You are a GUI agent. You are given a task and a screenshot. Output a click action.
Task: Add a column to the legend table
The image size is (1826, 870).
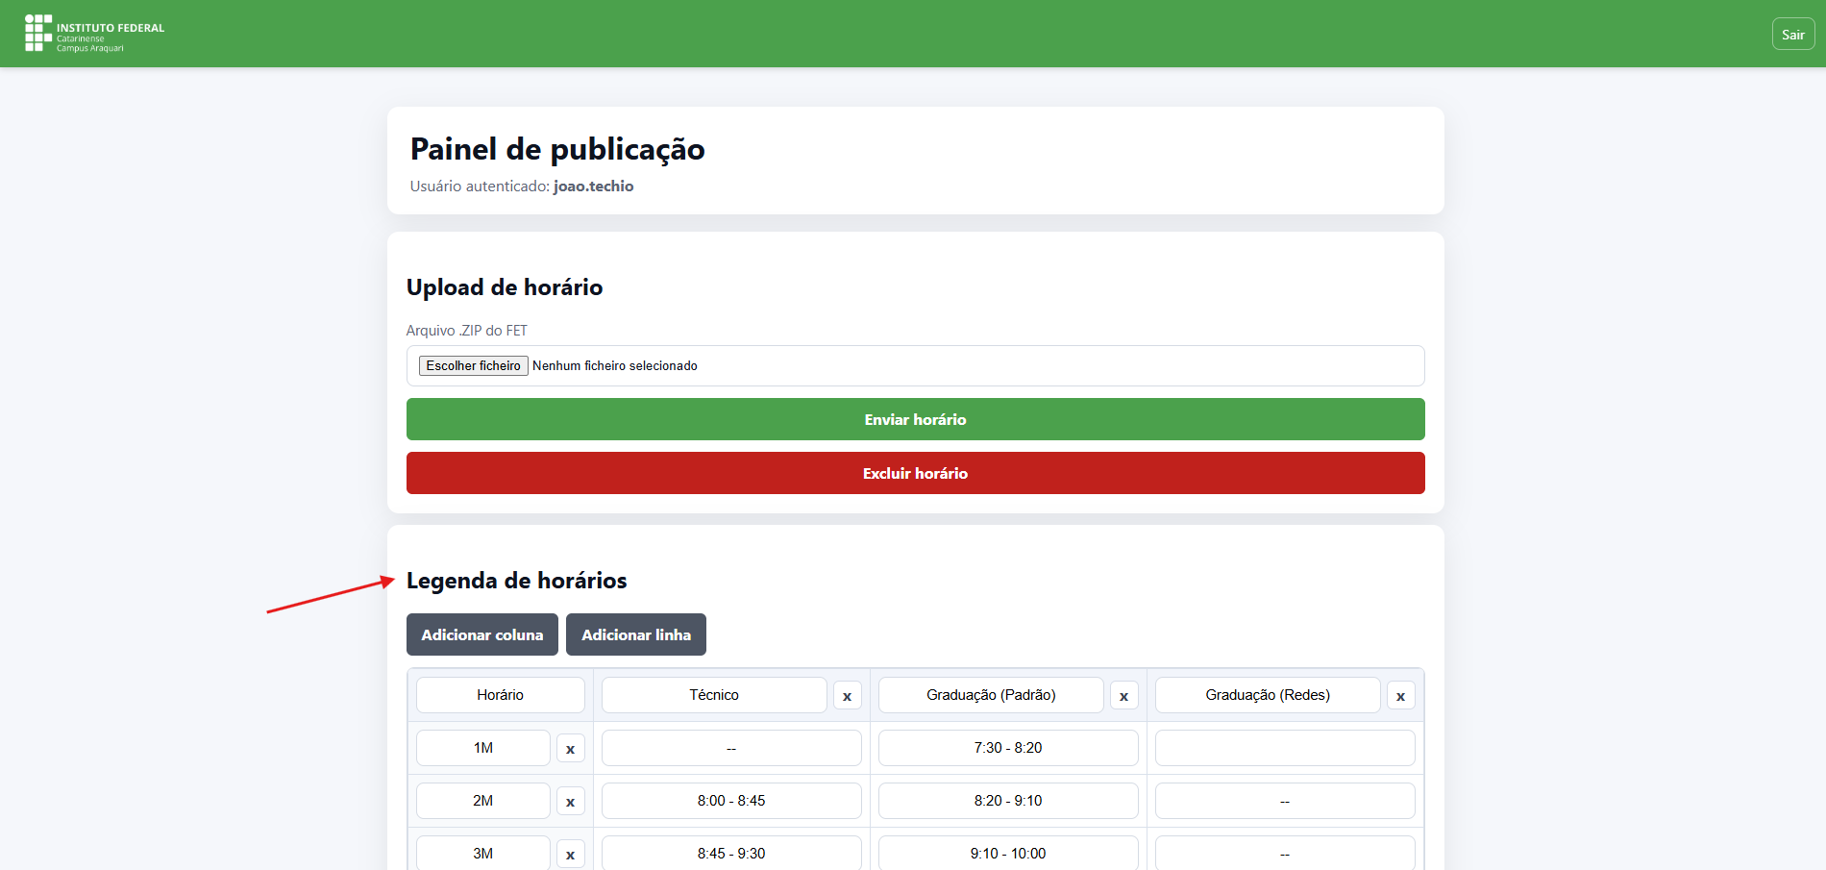coord(481,634)
